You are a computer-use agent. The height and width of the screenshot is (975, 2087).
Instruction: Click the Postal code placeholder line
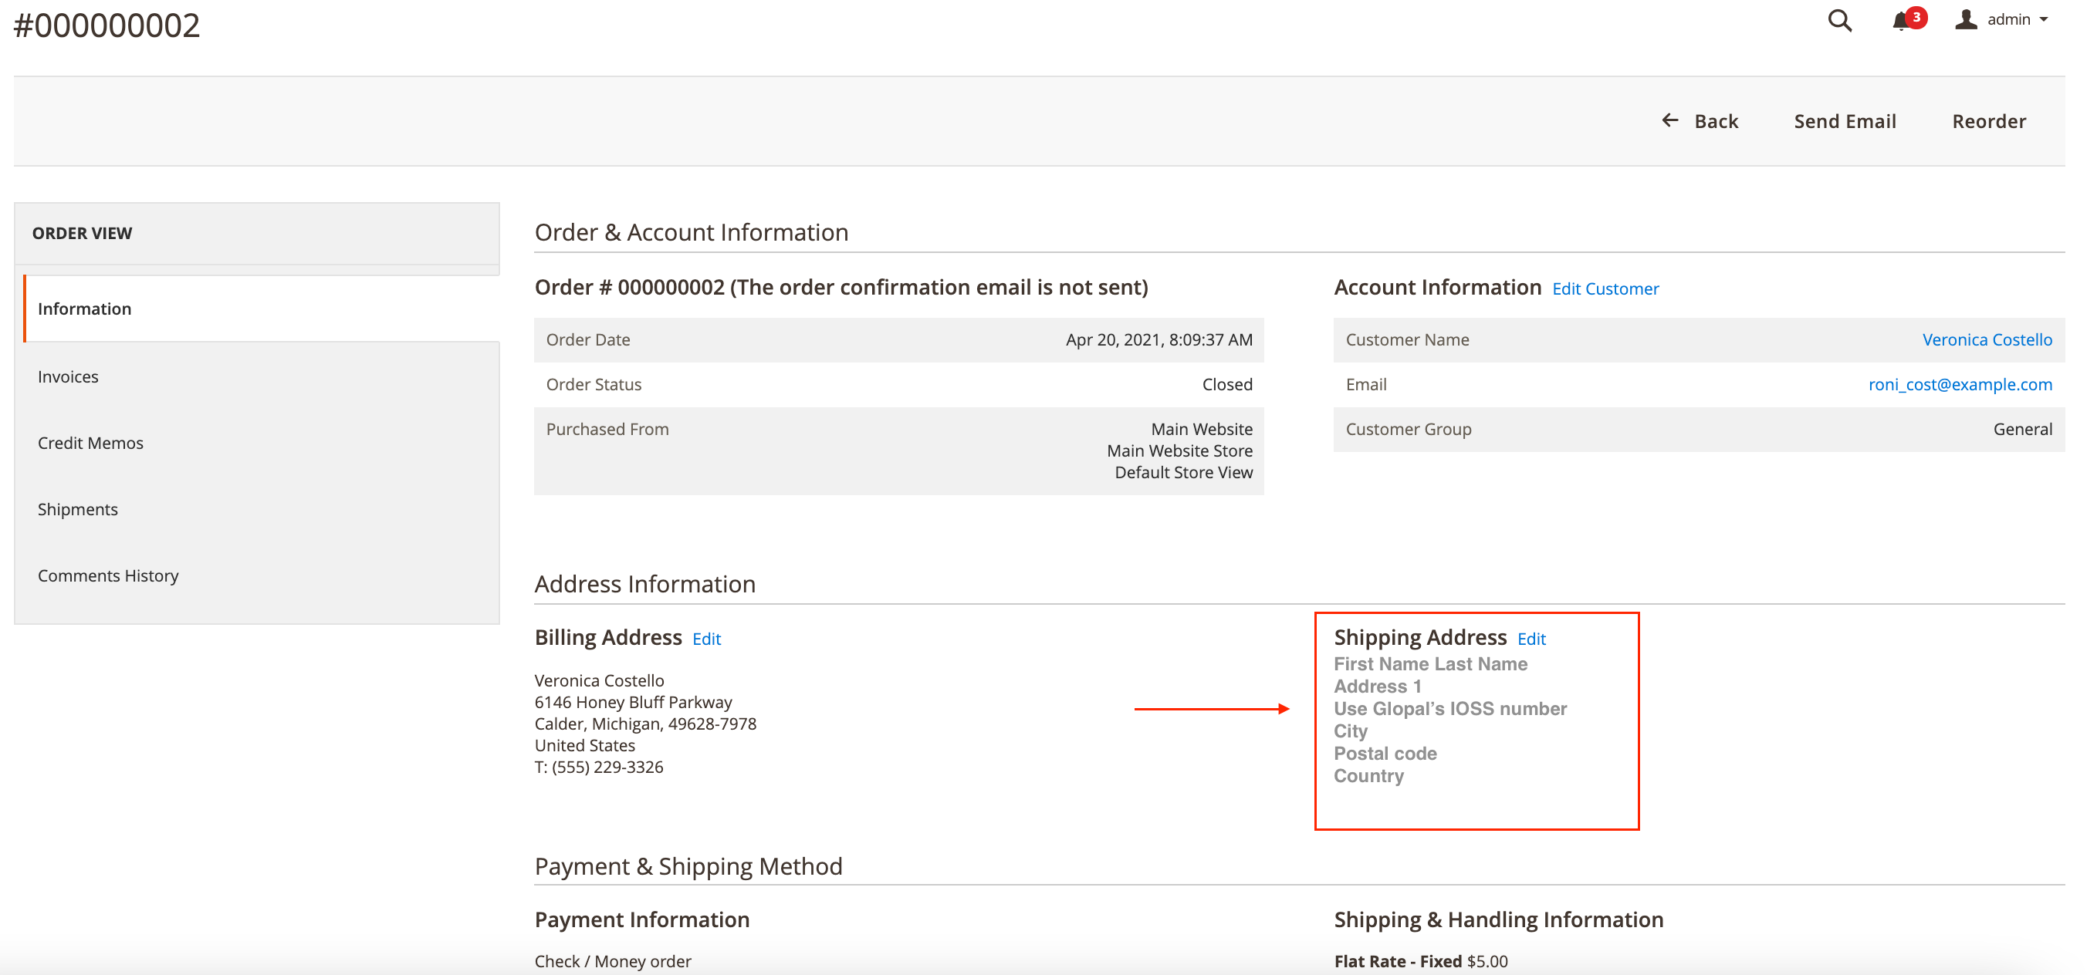tap(1385, 754)
